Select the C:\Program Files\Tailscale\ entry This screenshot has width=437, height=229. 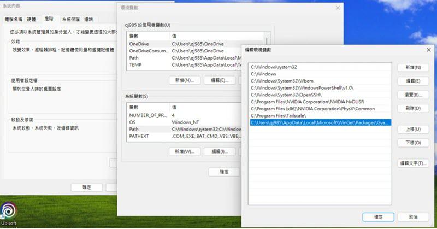tap(320, 115)
